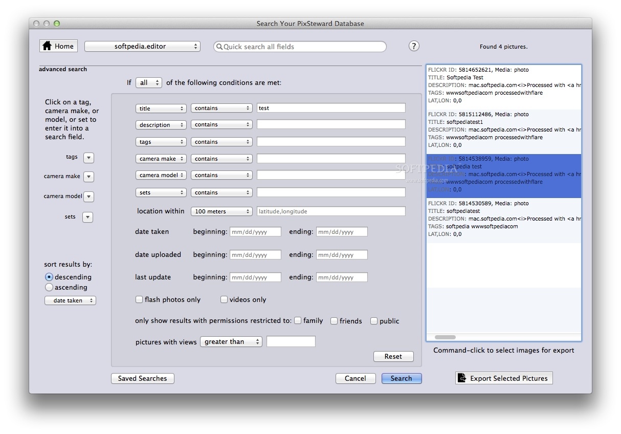Open the date taken sort dropdown

(70, 300)
